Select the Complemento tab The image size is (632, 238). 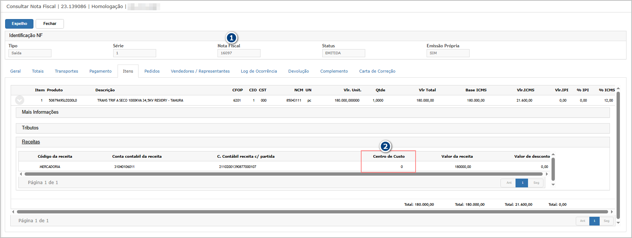334,71
